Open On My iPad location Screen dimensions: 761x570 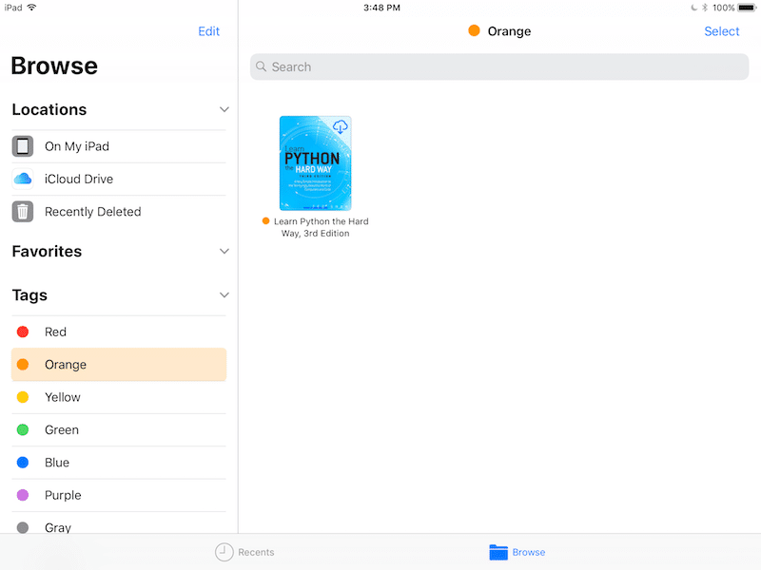click(119, 146)
